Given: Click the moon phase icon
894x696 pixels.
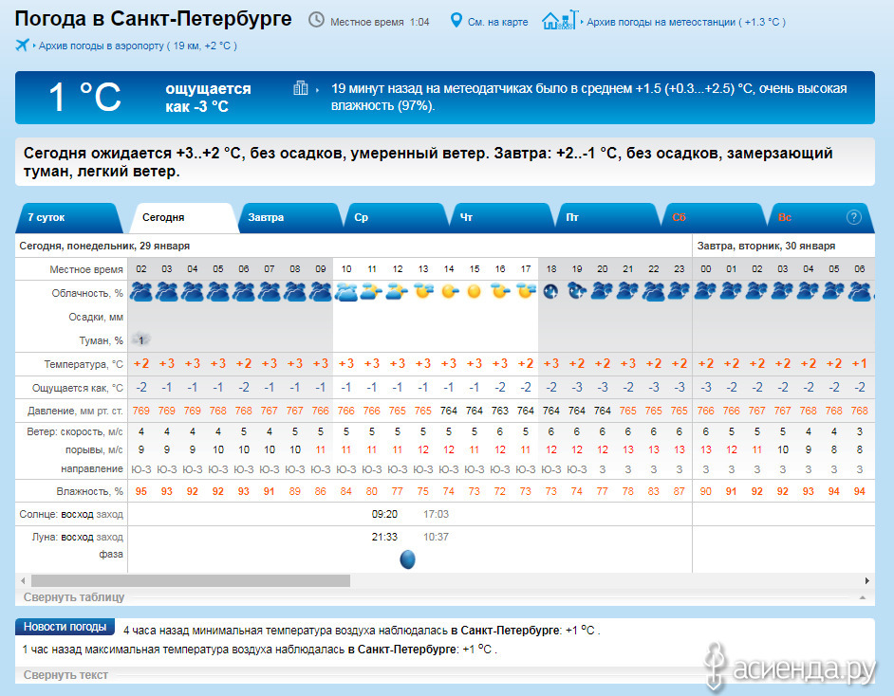Looking at the screenshot, I should tap(408, 559).
